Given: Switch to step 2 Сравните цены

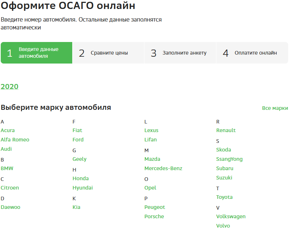Looking at the screenshot, I should (x=108, y=53).
